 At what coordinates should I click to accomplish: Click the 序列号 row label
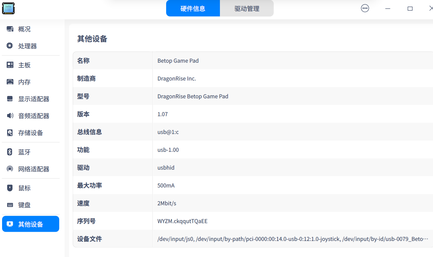click(x=86, y=221)
